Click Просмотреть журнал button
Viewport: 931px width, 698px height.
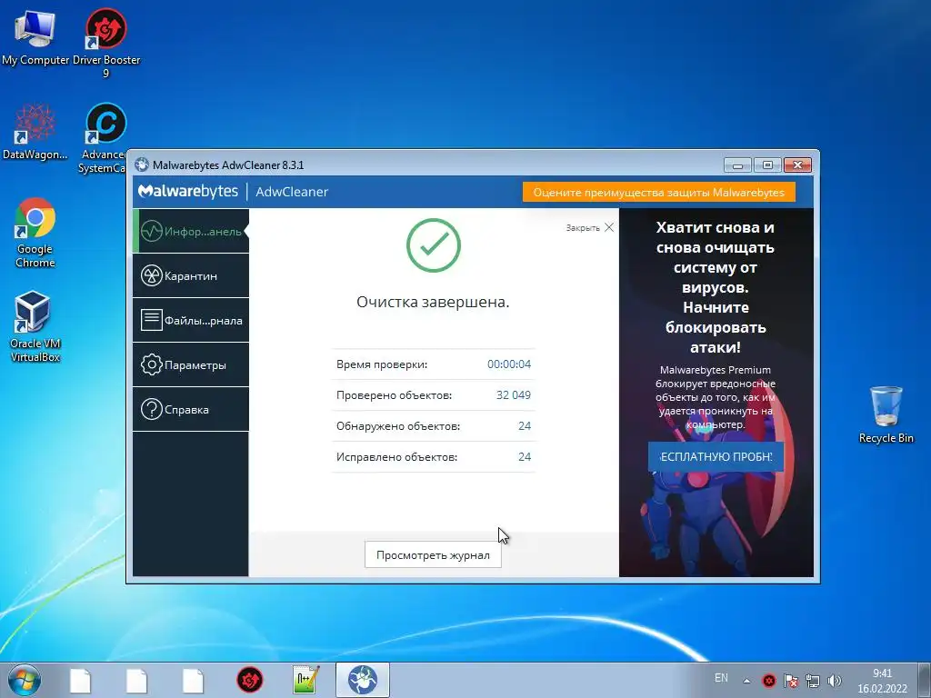pyautogui.click(x=433, y=555)
